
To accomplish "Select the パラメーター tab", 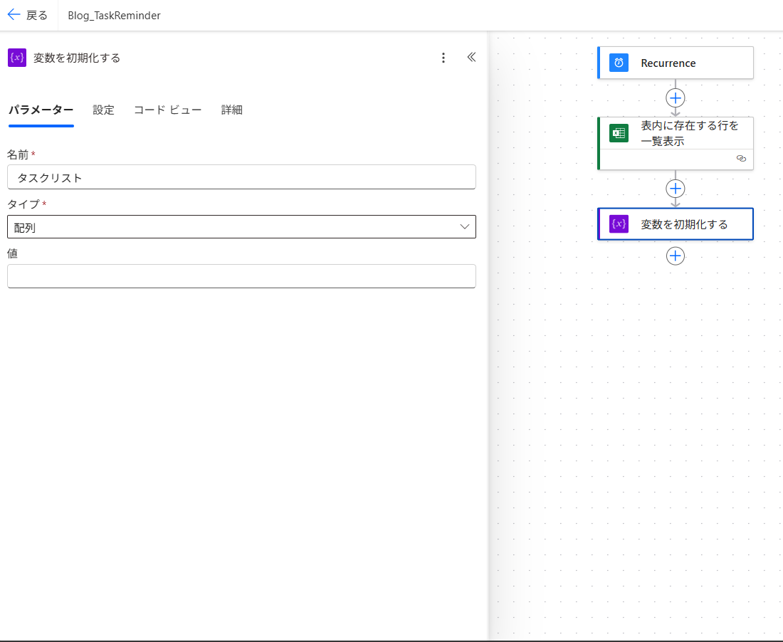I will pos(41,110).
